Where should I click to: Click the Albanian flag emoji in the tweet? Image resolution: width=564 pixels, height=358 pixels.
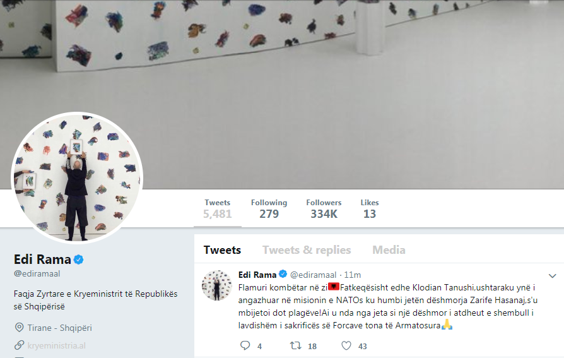coord(334,287)
